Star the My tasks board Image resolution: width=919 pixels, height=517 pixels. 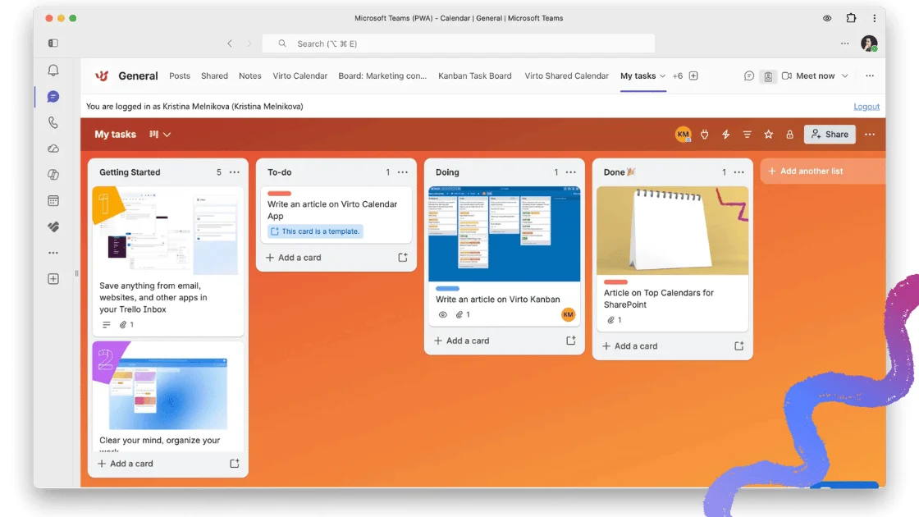[x=768, y=135]
